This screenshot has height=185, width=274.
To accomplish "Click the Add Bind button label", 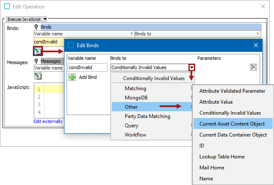I will tap(88, 77).
